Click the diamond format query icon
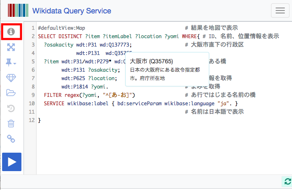 [11, 78]
